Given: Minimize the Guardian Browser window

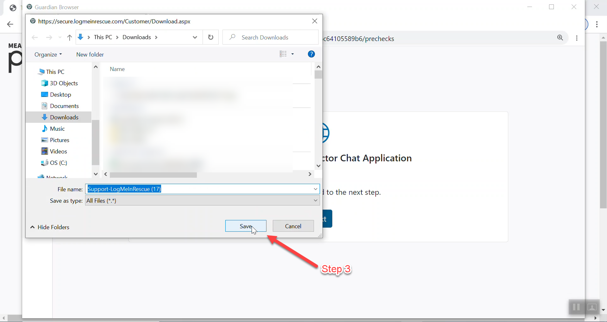Looking at the screenshot, I should click(x=530, y=7).
